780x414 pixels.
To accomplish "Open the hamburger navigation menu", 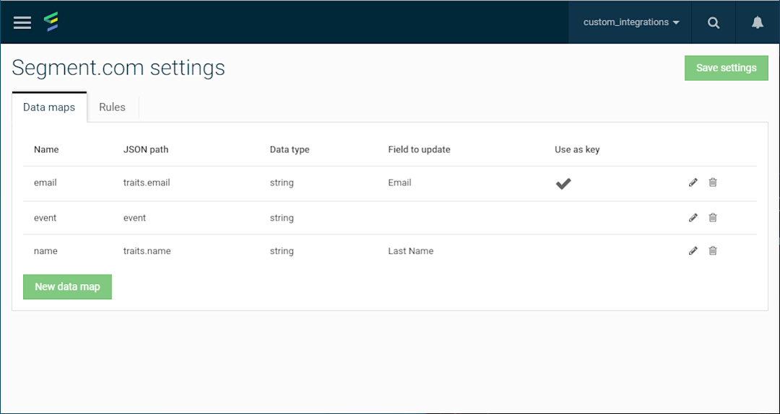I will 22,22.
